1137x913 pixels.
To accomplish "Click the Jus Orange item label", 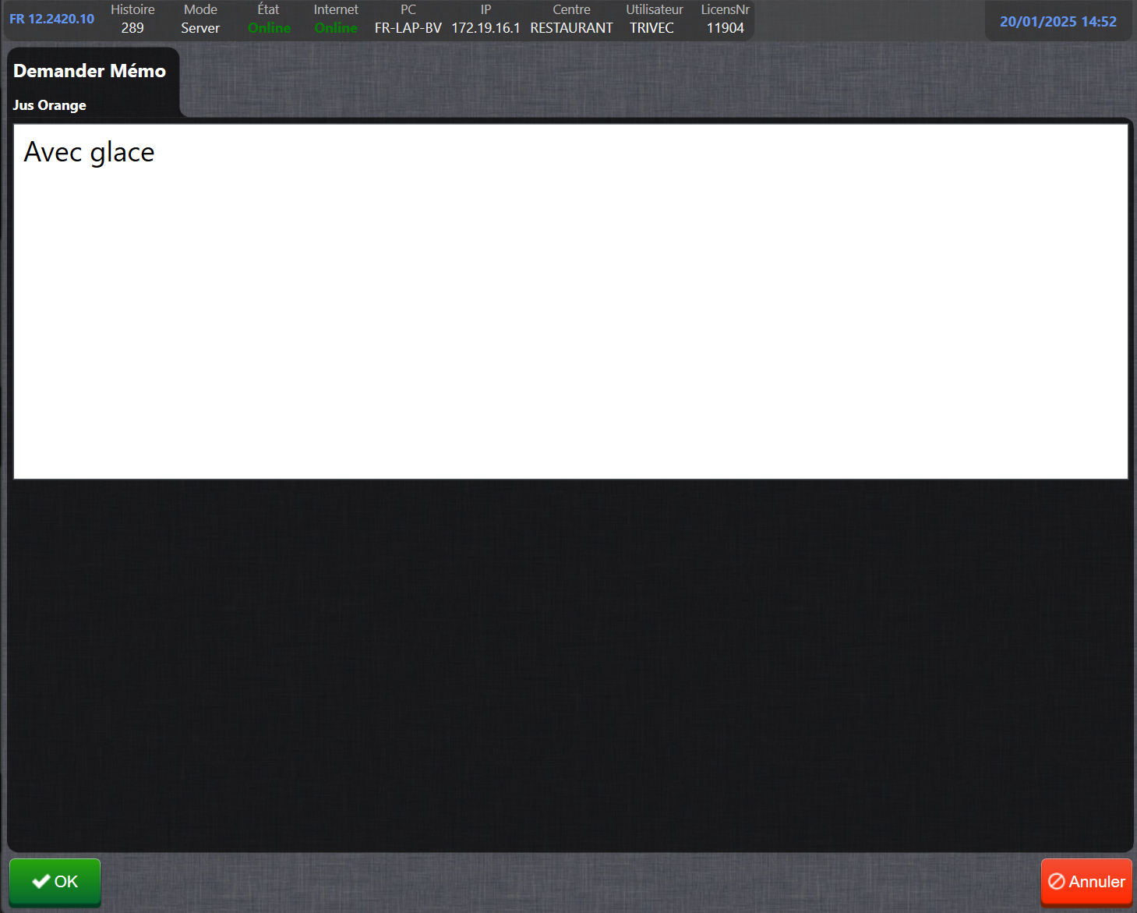I will (50, 105).
